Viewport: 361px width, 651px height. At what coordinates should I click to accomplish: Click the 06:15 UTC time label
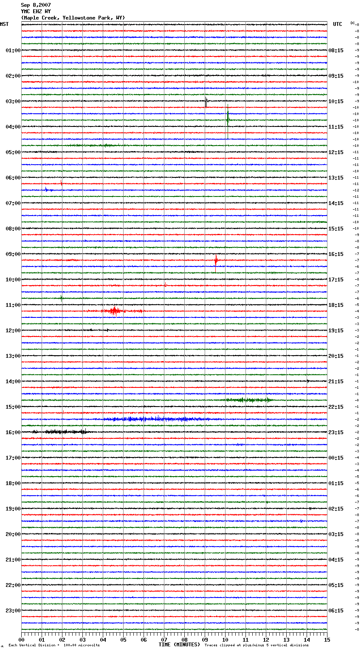(x=336, y=611)
